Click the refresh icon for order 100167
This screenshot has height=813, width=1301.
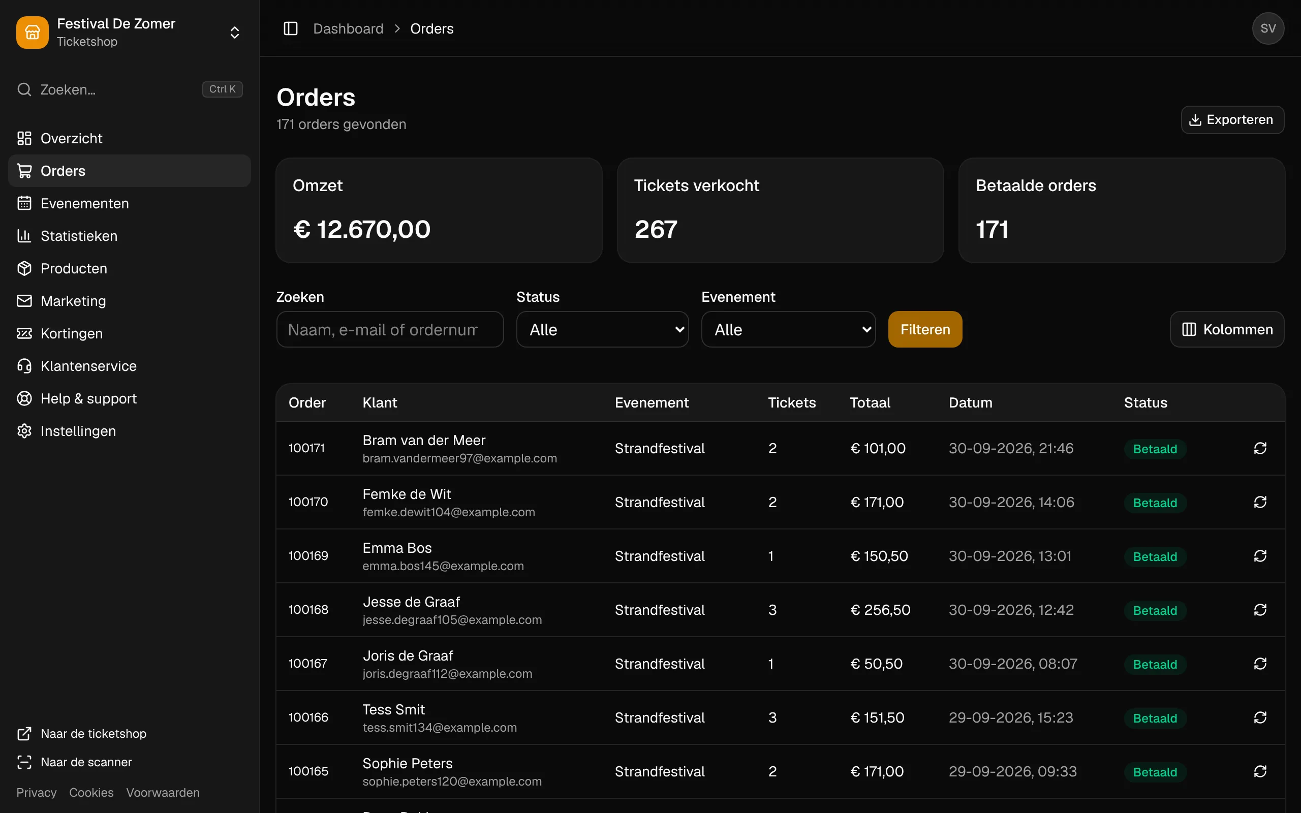click(x=1260, y=664)
